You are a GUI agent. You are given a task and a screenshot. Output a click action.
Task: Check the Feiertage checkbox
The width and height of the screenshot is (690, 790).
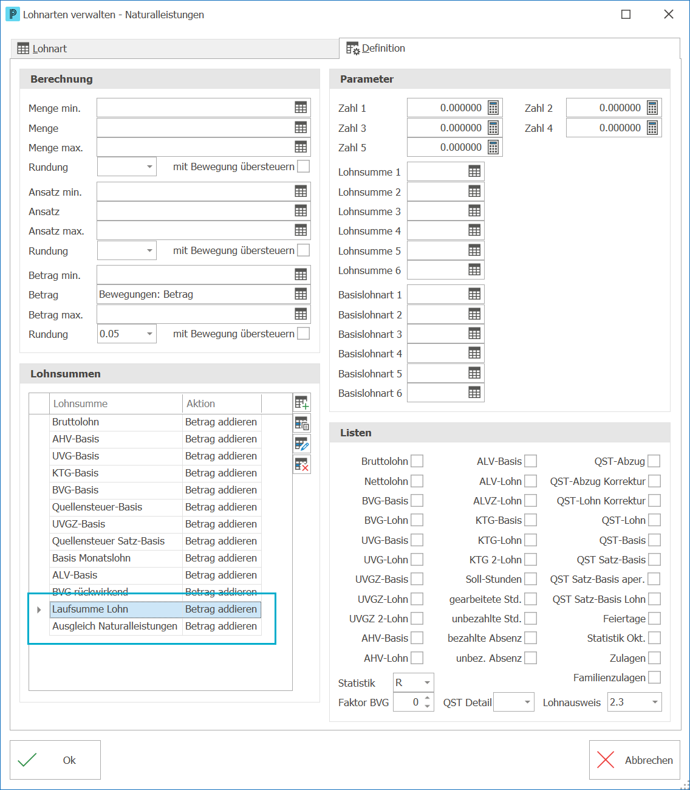[x=654, y=618]
